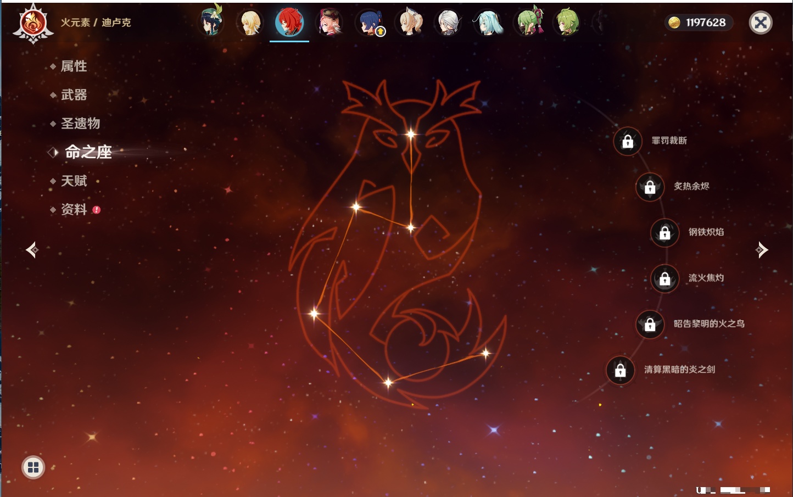Screen dimensions: 793x497
Task: Click star node on owl's forehead
Action: pos(411,134)
